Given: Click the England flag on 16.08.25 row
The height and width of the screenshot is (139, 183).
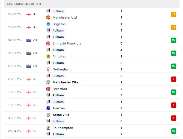Looking at the screenshot, I should tap(29, 27).
